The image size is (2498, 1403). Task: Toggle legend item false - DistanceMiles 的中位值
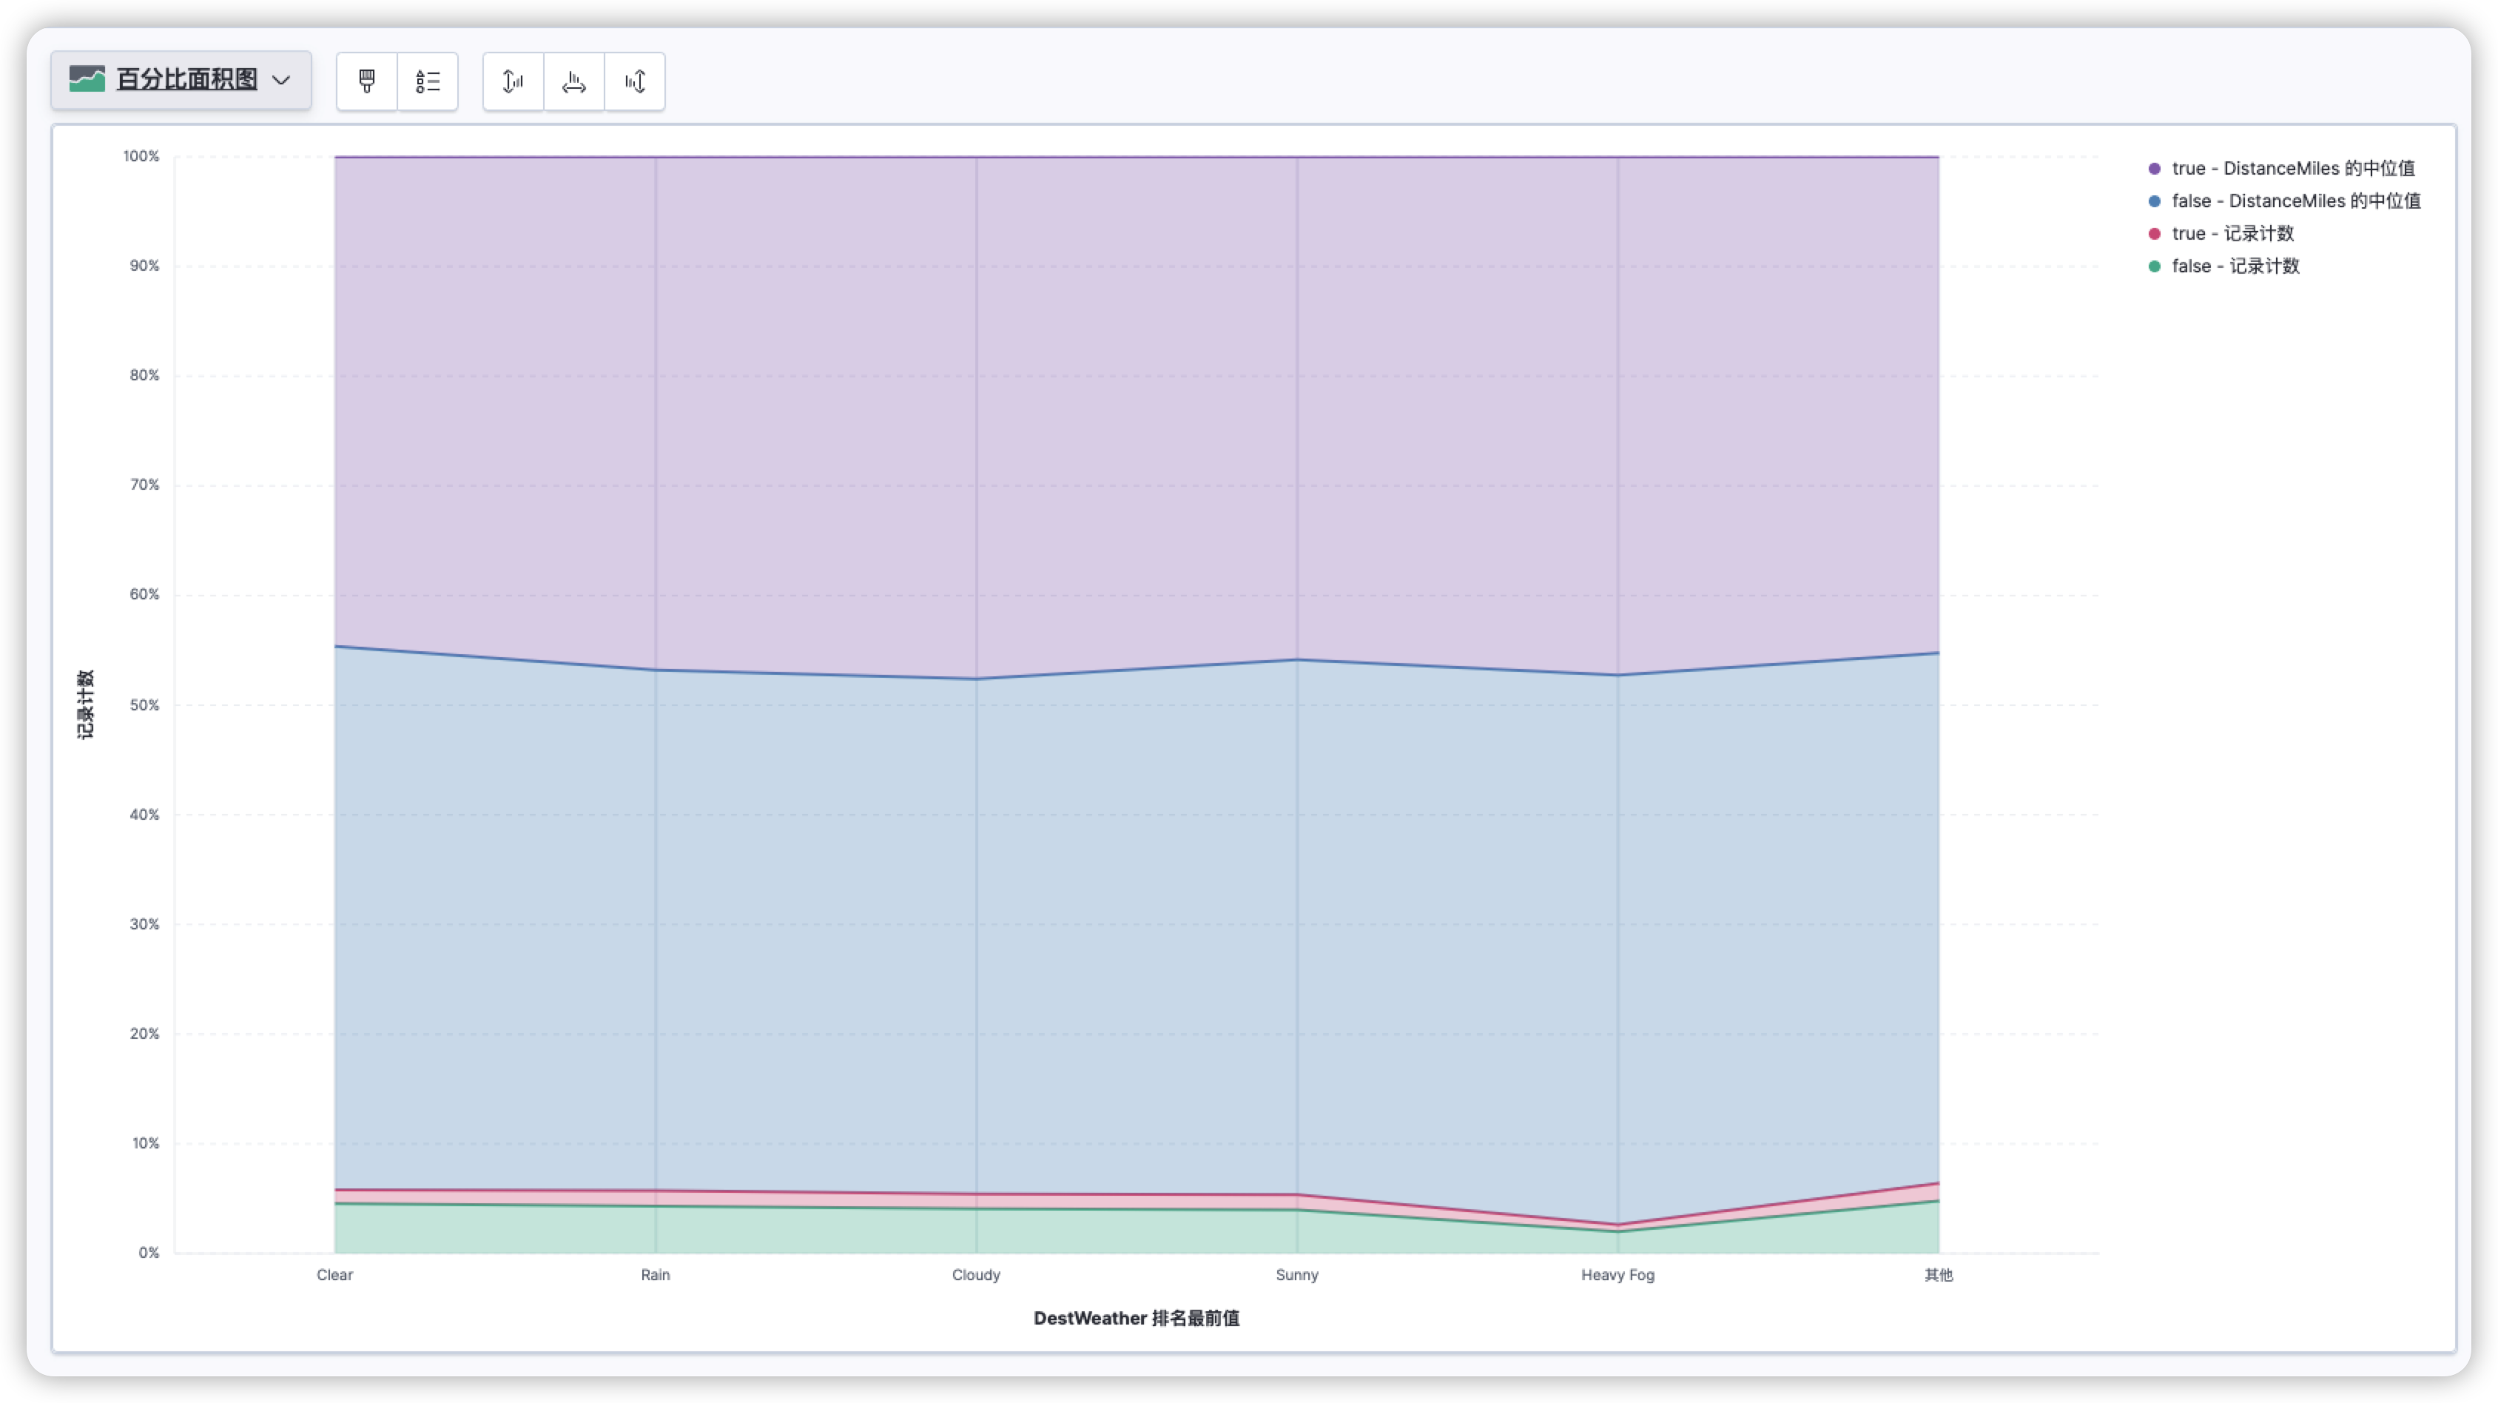pos(2295,202)
